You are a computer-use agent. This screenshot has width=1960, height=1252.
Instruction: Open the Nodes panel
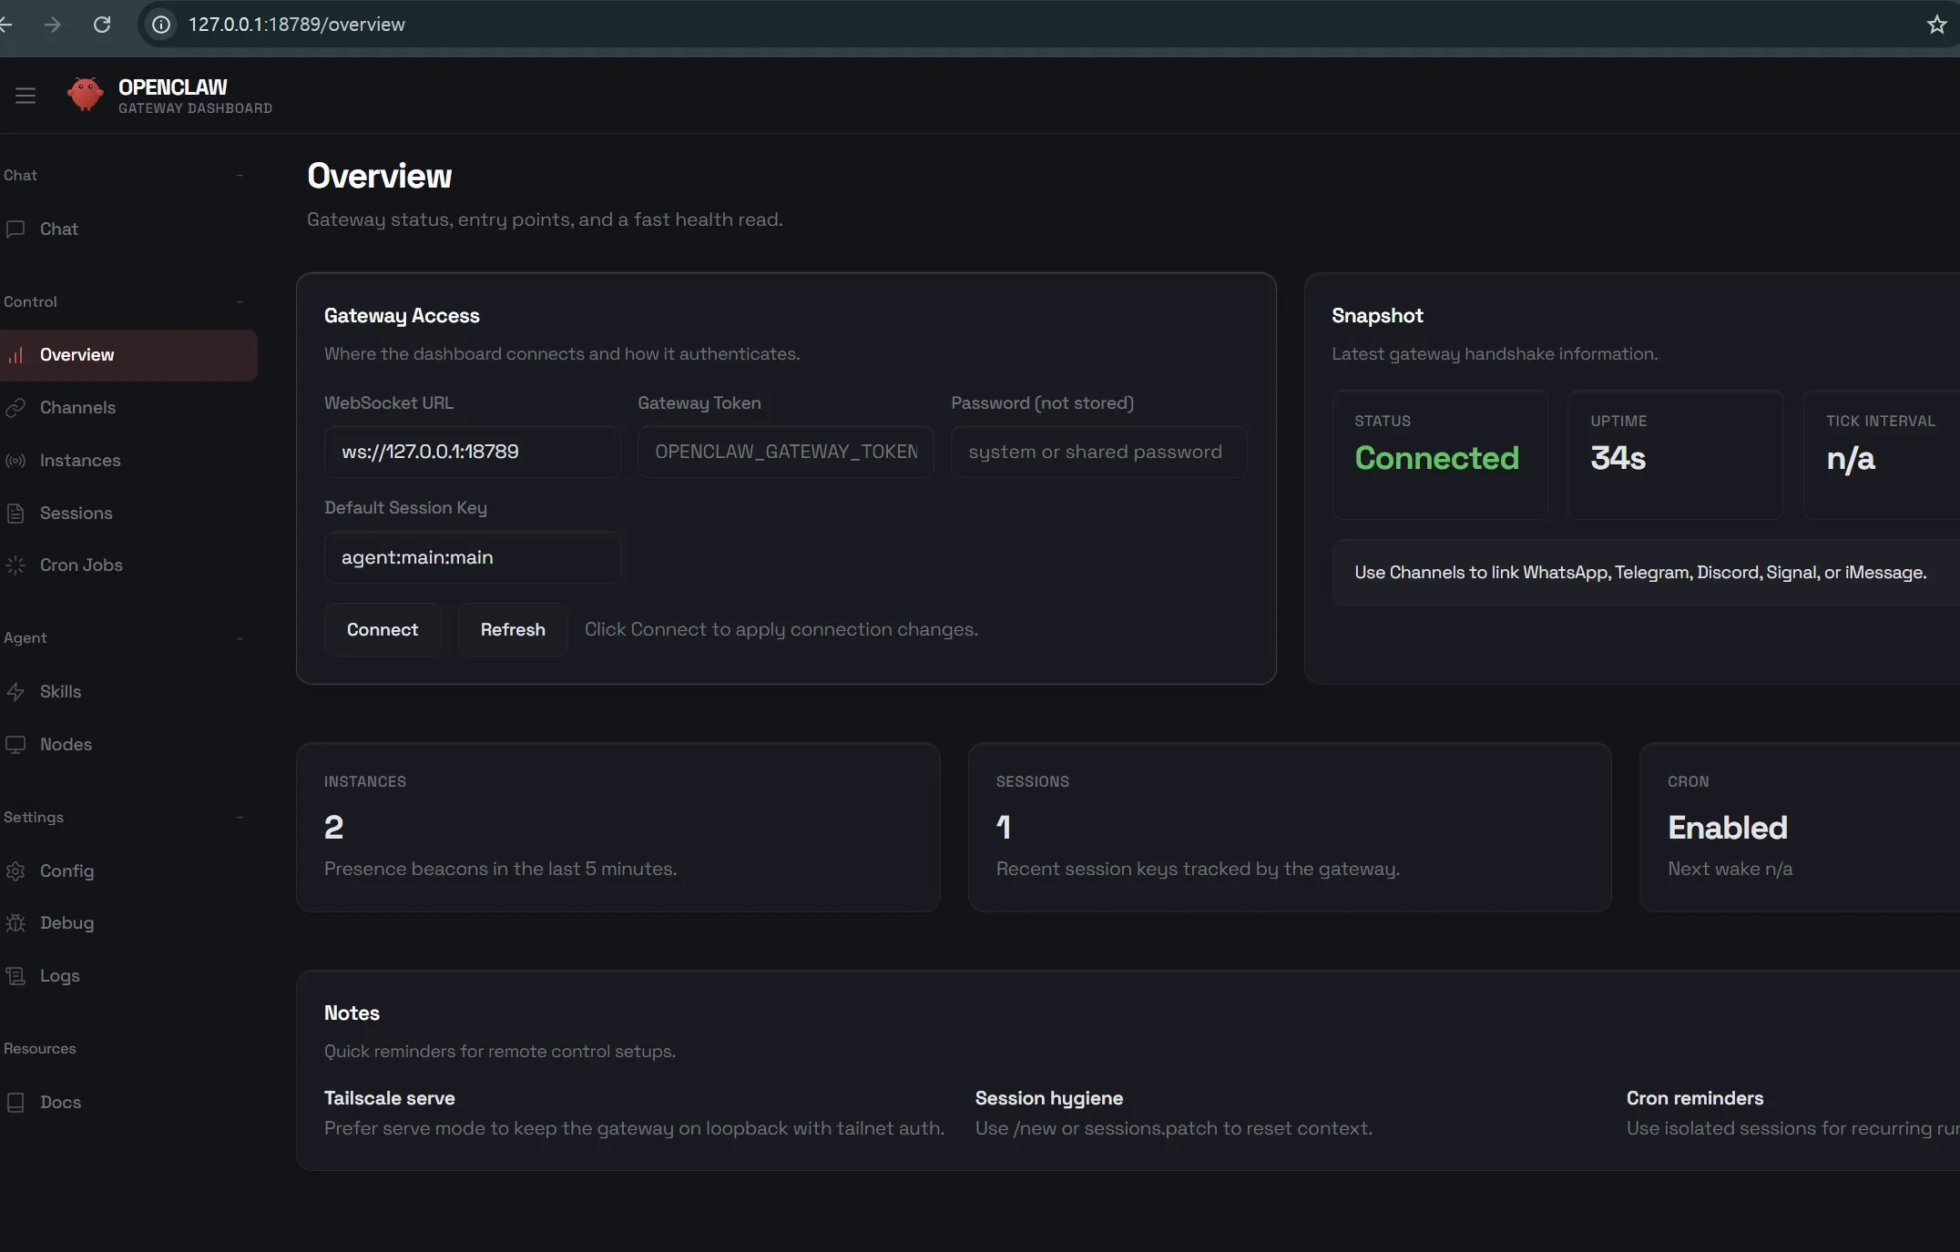click(x=66, y=743)
